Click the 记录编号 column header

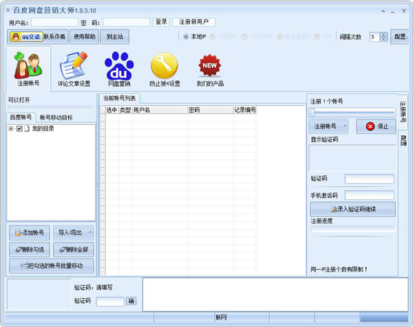[244, 110]
